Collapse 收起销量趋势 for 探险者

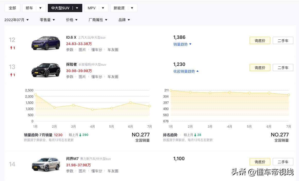point(186,71)
